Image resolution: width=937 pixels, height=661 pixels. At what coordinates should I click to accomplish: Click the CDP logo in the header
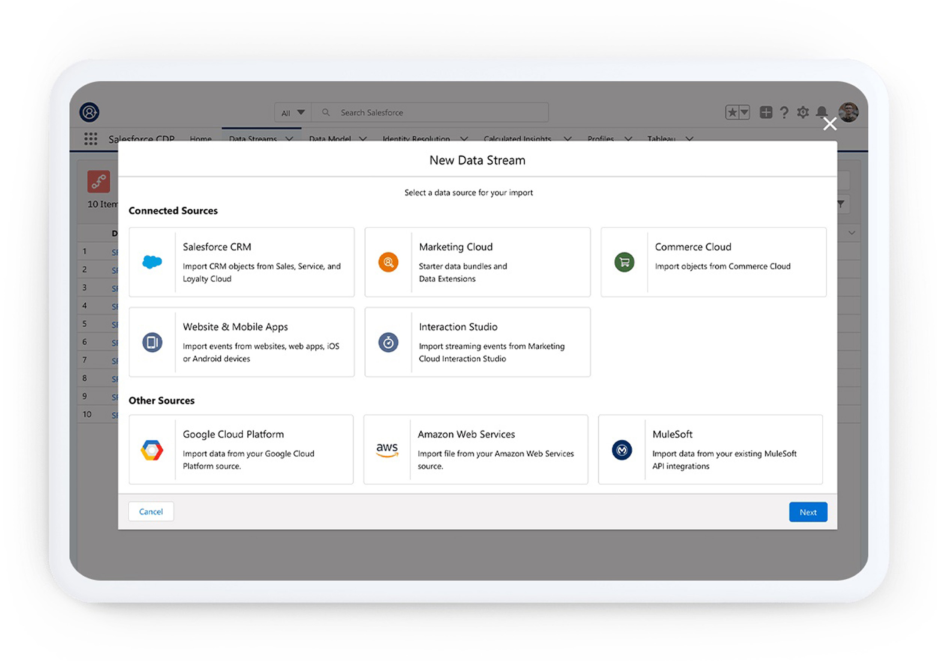click(x=89, y=112)
